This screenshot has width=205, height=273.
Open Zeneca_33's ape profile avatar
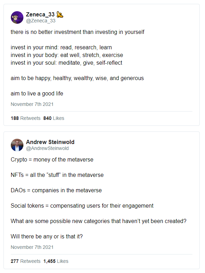[17, 17]
